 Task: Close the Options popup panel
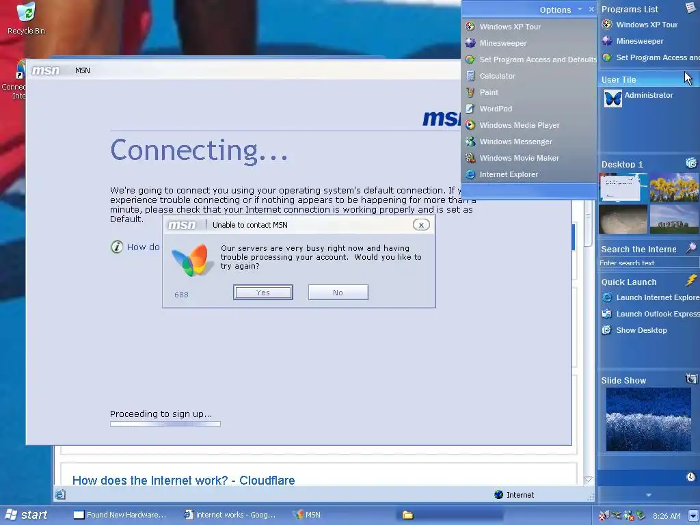591,10
